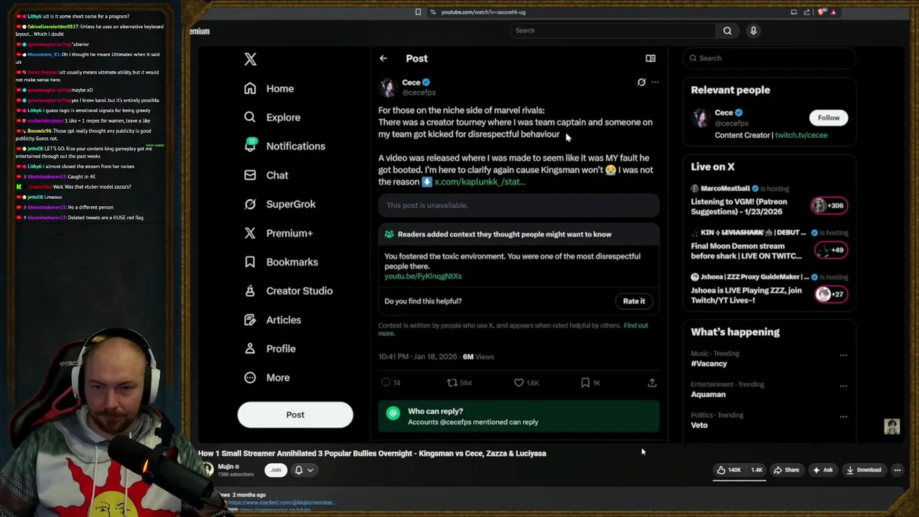Open the Notifications bell with green badge
This screenshot has width=919, height=517.
click(250, 145)
